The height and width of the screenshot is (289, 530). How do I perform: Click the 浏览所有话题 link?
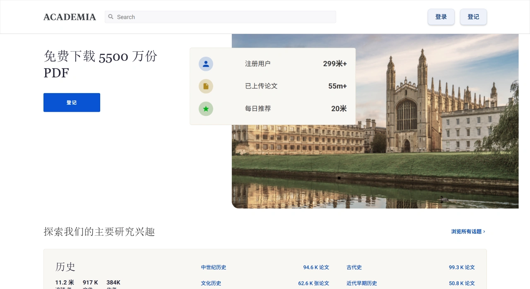tap(467, 231)
